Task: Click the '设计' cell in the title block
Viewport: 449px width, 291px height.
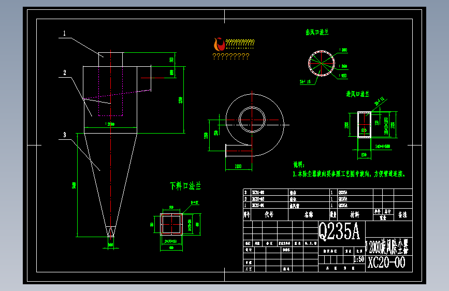Action: 248,250
